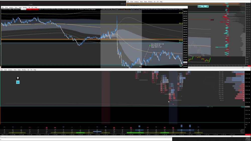The height and width of the screenshot is (141, 251).
Task: Open Chart menu in bottom footprint window
Action: (5, 70)
